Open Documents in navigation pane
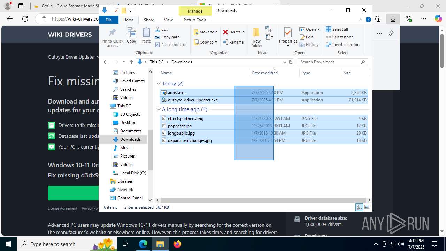The width and height of the screenshot is (446, 251). (127, 131)
